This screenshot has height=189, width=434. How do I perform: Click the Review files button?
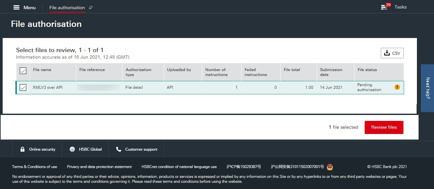384,127
